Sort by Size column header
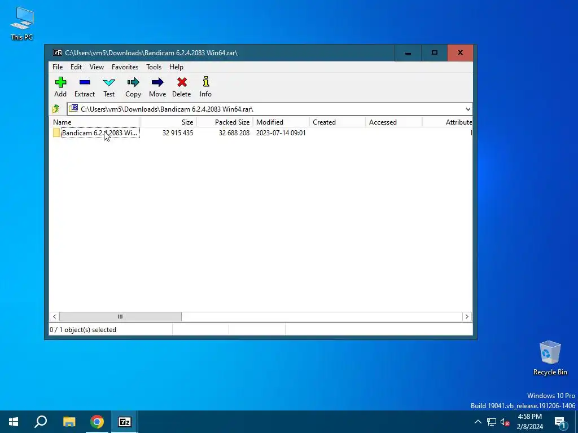Viewport: 578px width, 433px height. tap(168, 122)
